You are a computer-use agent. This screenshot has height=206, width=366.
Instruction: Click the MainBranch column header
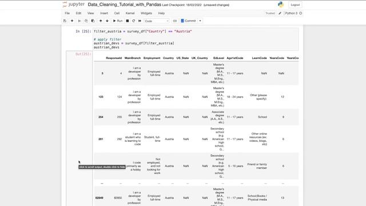tap(133, 58)
